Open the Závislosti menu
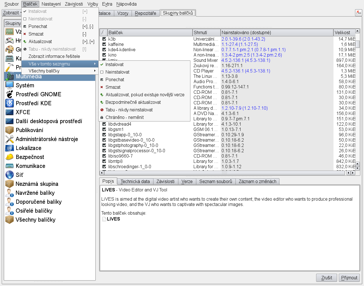 [74, 4]
